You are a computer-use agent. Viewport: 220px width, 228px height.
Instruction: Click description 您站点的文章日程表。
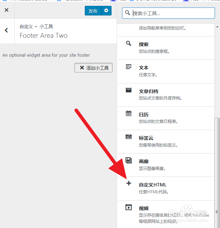coord(158,122)
